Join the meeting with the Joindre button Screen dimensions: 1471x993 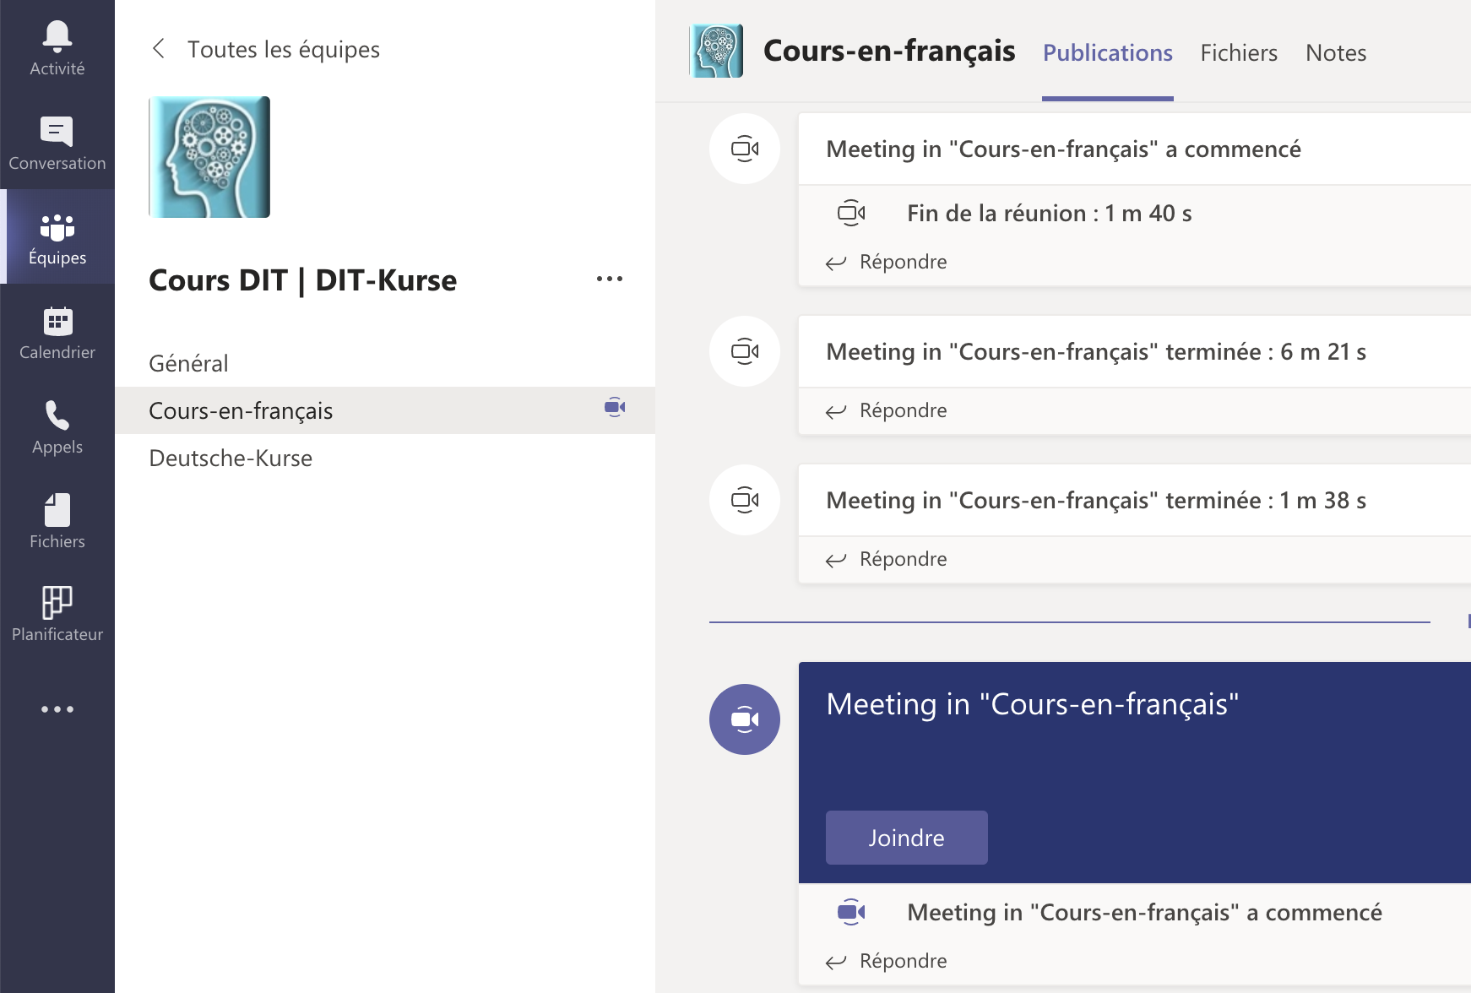906,838
